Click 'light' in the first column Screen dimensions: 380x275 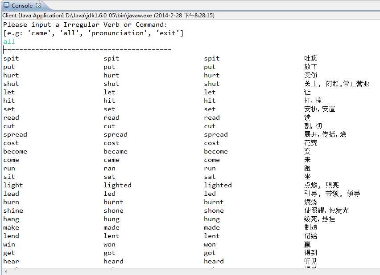(x=13, y=185)
